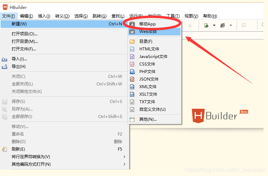This screenshot has height=176, width=268.
Task: Click the CSS文件 icon
Action: [x=132, y=64]
